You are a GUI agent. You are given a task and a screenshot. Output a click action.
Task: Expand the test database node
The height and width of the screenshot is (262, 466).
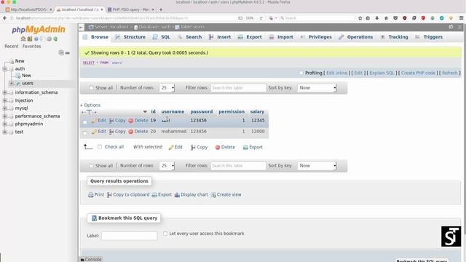(5, 132)
